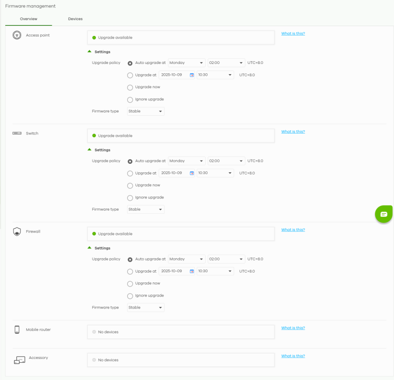Open calendar picker for Firewall upgrade date

192,271
